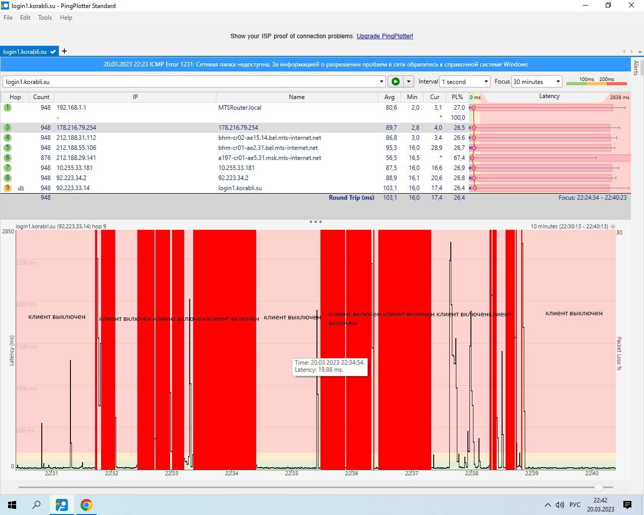644x515 pixels.
Task: Expand the 10 minutes timeline graph dropdown chevron
Action: click(613, 227)
